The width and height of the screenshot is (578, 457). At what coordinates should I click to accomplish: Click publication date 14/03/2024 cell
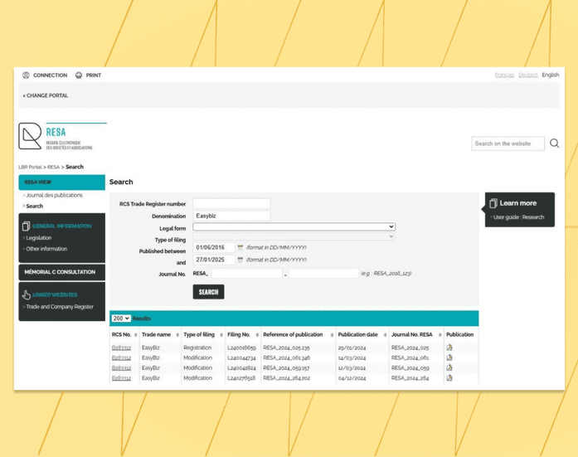tap(352, 357)
